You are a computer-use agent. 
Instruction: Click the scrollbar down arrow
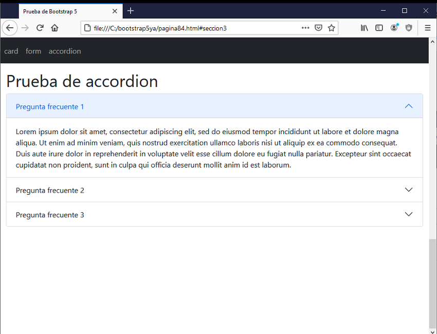click(432, 331)
